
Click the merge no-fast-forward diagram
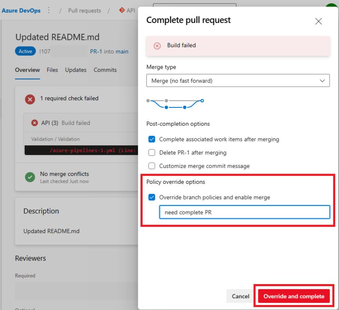[x=175, y=104]
